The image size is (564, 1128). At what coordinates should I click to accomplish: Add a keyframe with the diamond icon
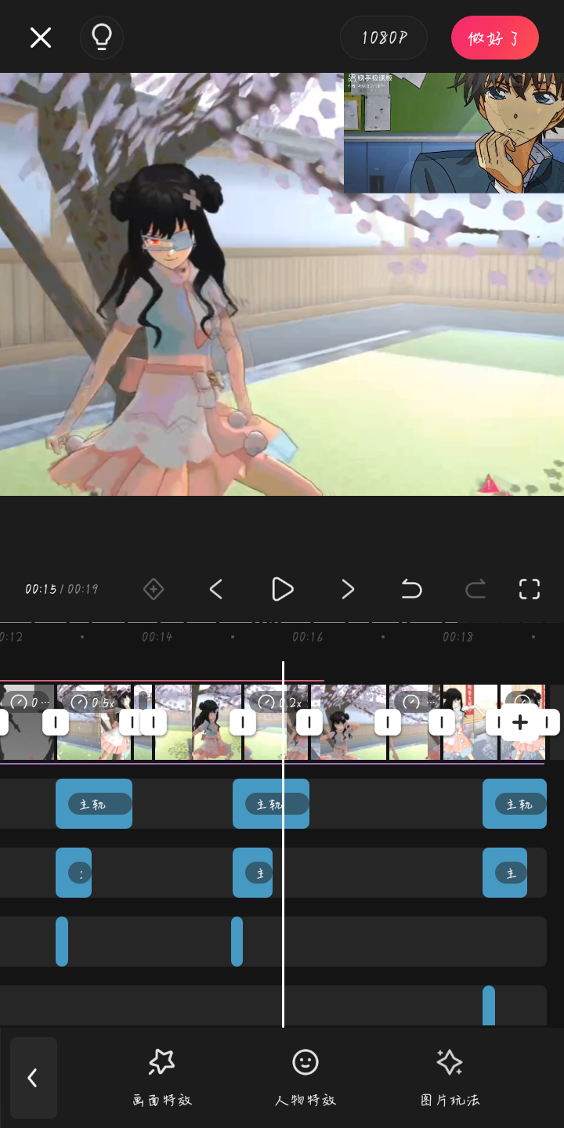pyautogui.click(x=154, y=589)
